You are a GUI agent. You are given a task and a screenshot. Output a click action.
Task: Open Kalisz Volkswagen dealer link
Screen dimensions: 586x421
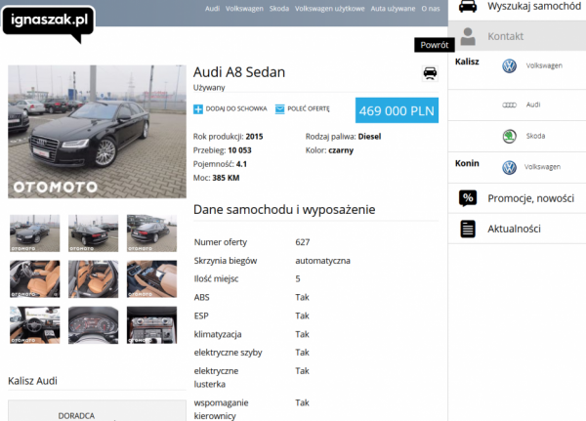click(544, 65)
